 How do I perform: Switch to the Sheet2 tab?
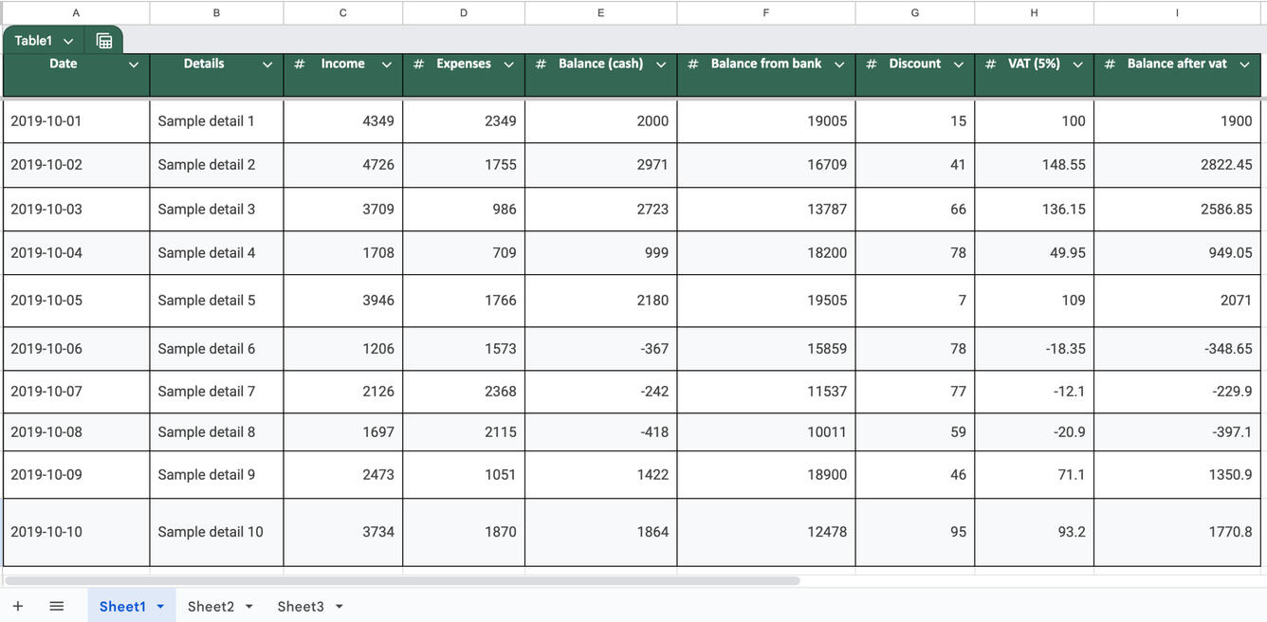coord(211,607)
